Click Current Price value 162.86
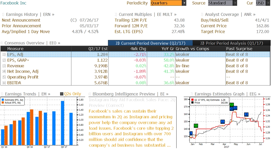 (263, 26)
